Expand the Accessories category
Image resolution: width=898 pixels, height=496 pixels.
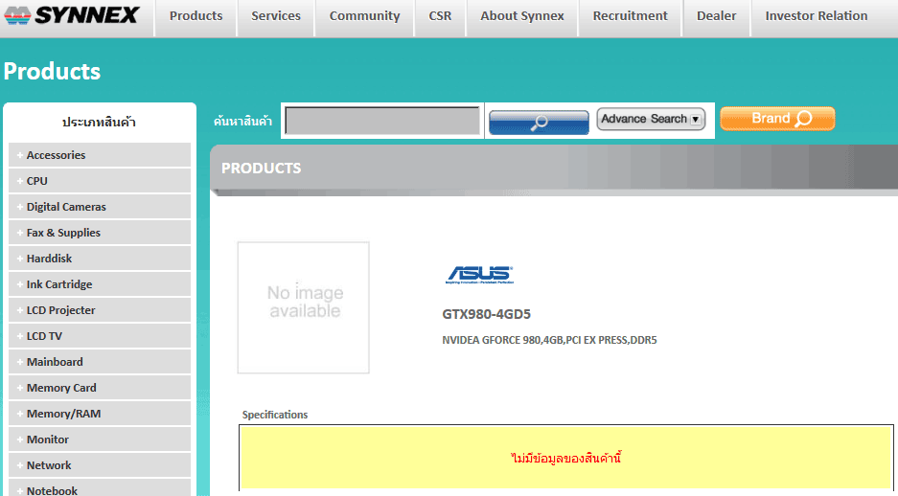[56, 155]
